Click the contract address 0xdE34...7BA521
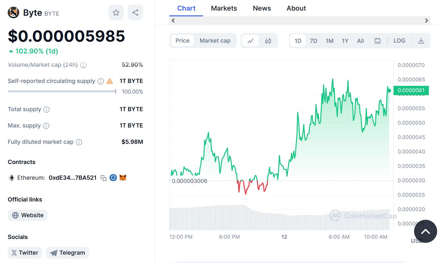 click(72, 178)
